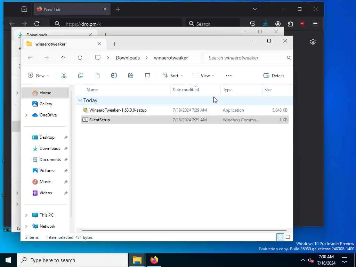
Task: Show hidden system tray icons chevron
Action: coord(303,260)
